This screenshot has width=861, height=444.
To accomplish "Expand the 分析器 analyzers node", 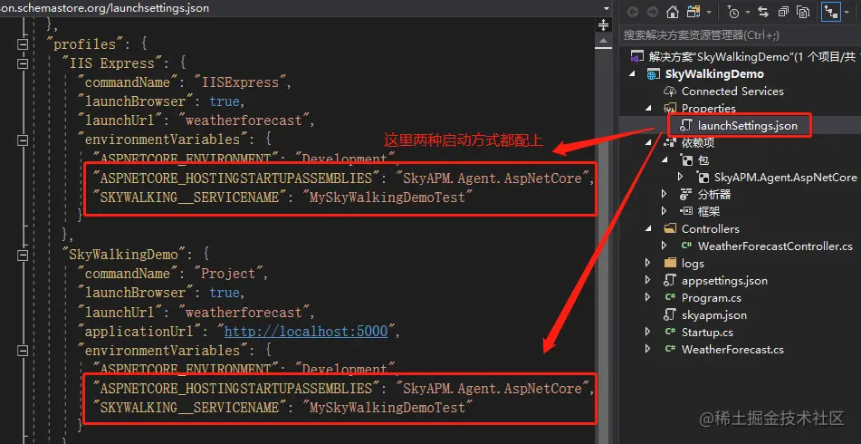I will 665,195.
